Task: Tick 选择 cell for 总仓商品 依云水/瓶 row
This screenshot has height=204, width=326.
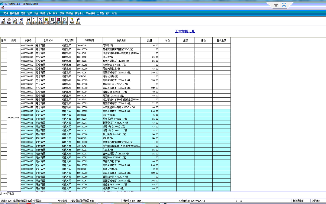Action: tap(4, 57)
